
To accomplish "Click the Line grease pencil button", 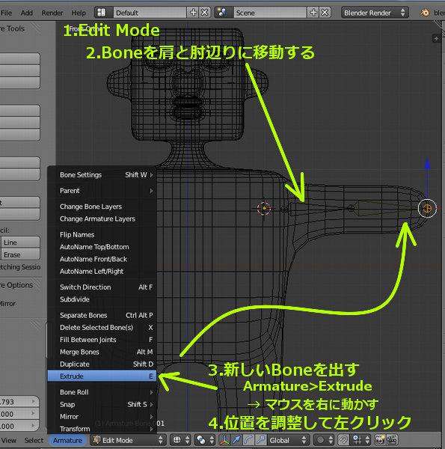I will pos(21,242).
